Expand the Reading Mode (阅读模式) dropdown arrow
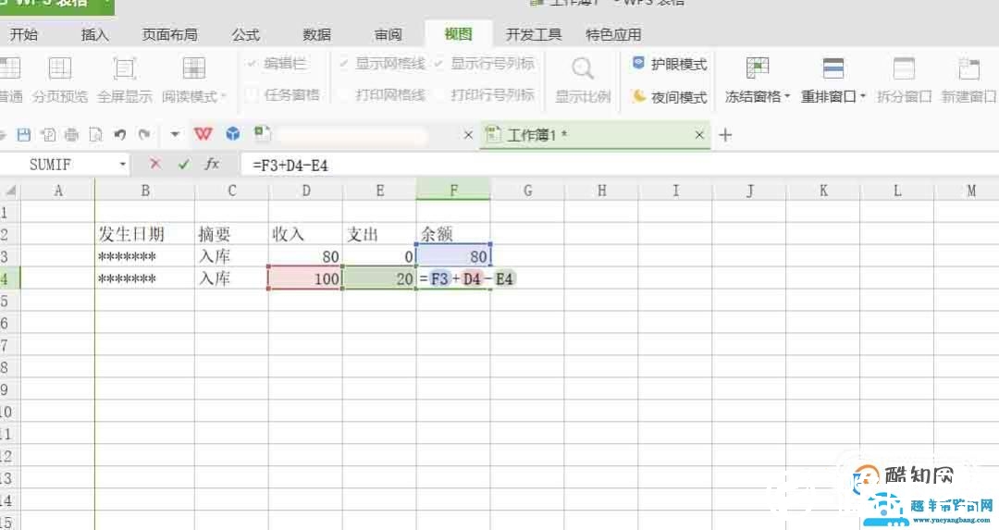Image resolution: width=999 pixels, height=530 pixels. click(x=223, y=97)
